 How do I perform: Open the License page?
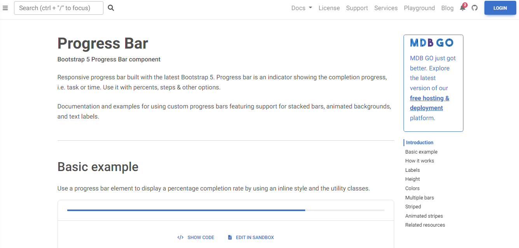tap(329, 8)
